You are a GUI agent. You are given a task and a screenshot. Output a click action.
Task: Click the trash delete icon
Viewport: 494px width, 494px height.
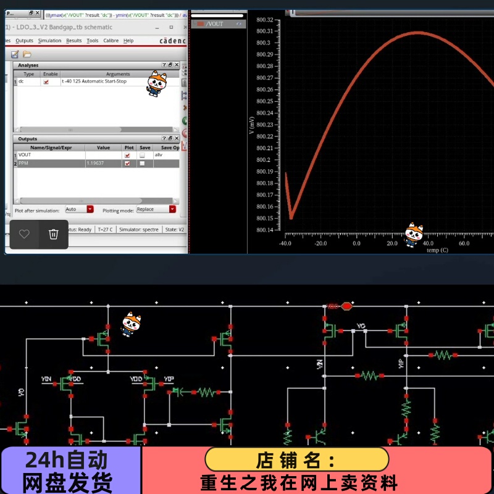coord(53,234)
